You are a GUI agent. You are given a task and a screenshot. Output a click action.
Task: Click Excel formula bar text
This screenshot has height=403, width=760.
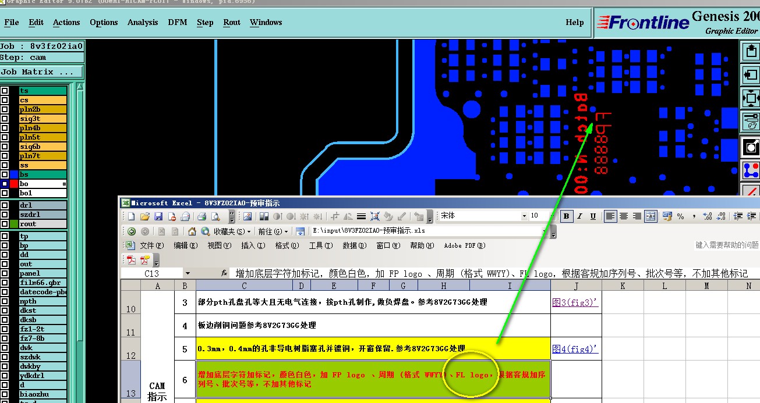[492, 273]
